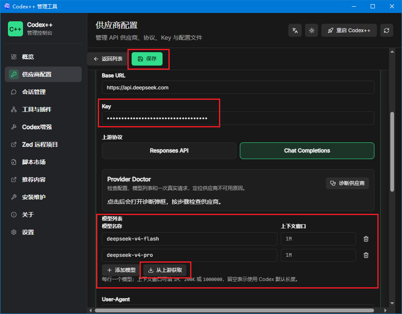402x314 pixels.
Task: Click the Base URL input field
Action: tap(238, 88)
